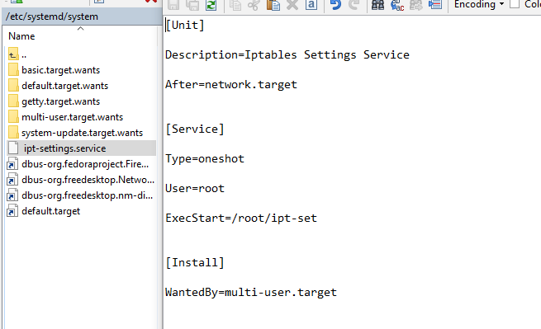The width and height of the screenshot is (541, 329).
Task: Select the ipt-settings.service file
Action: (x=82, y=148)
